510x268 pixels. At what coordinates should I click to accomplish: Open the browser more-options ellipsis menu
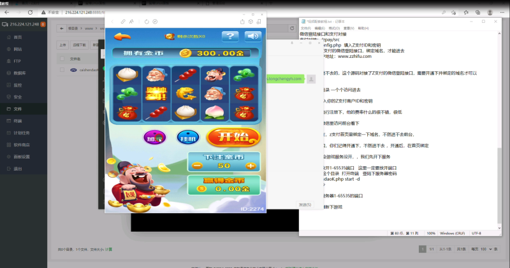tap(502, 12)
